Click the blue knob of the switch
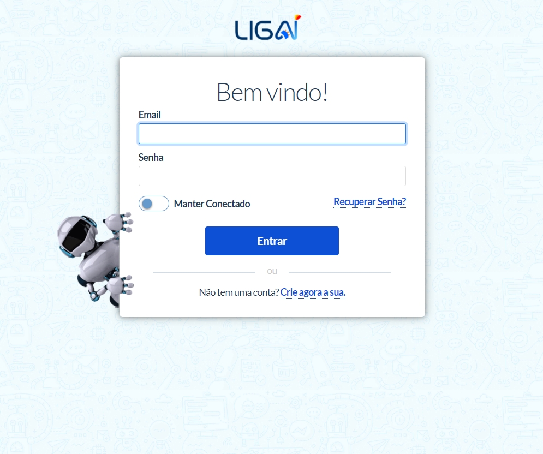The width and height of the screenshot is (543, 454). (147, 204)
